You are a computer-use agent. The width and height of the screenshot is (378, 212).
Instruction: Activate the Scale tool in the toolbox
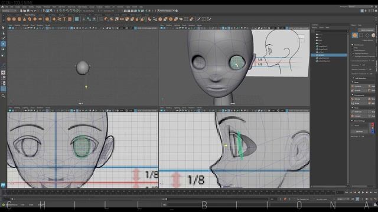[x=3, y=55]
